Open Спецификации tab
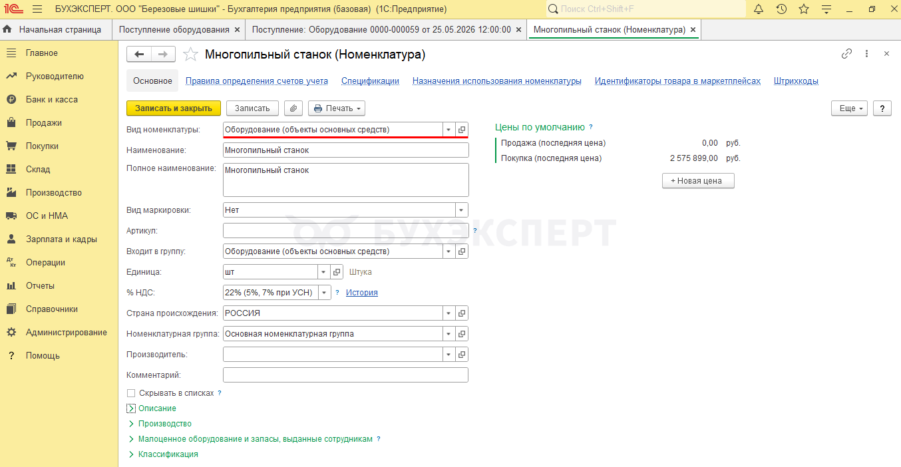Image resolution: width=901 pixels, height=467 pixels. point(370,81)
